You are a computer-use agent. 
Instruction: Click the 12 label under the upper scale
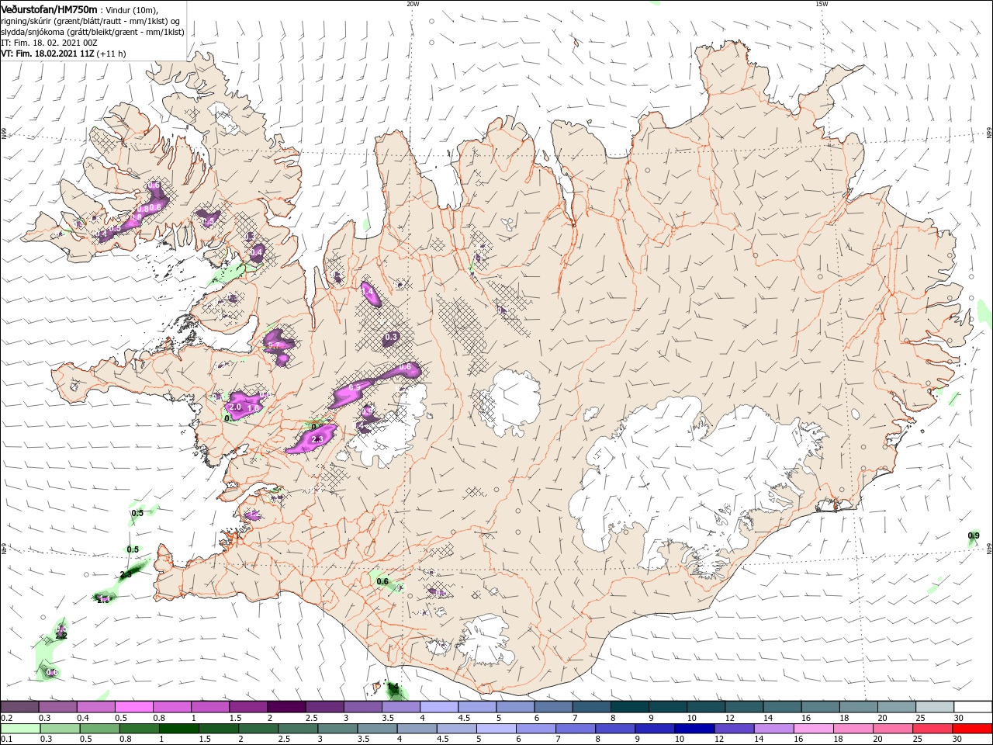point(729,718)
